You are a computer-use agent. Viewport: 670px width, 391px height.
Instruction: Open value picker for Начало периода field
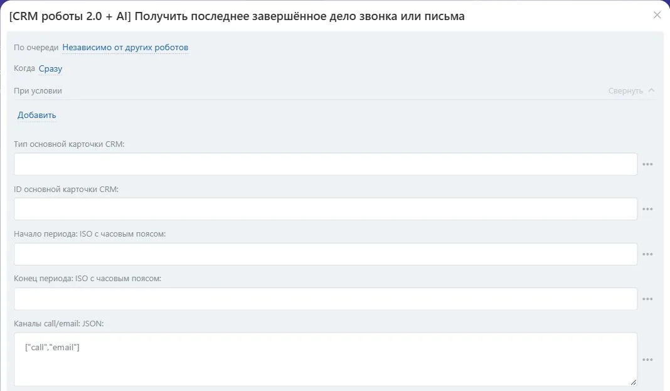point(647,254)
